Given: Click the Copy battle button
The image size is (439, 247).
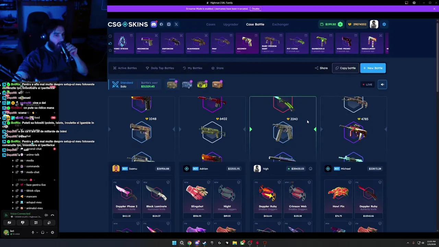Looking at the screenshot, I should point(345,68).
